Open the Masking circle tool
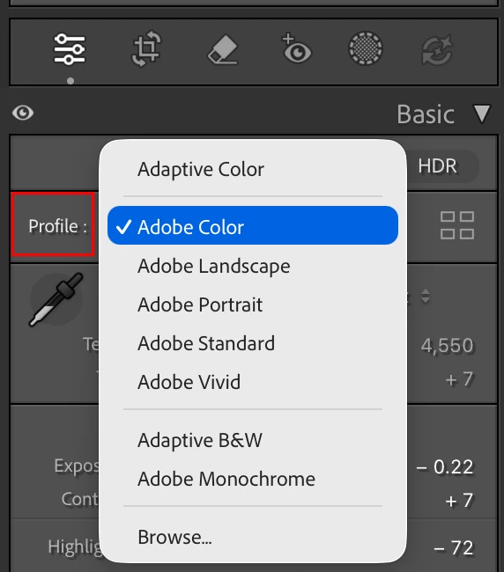The height and width of the screenshot is (572, 504). click(x=366, y=48)
